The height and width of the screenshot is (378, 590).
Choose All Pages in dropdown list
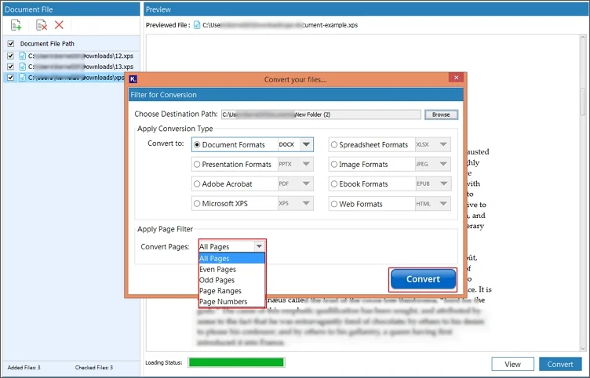pyautogui.click(x=231, y=258)
